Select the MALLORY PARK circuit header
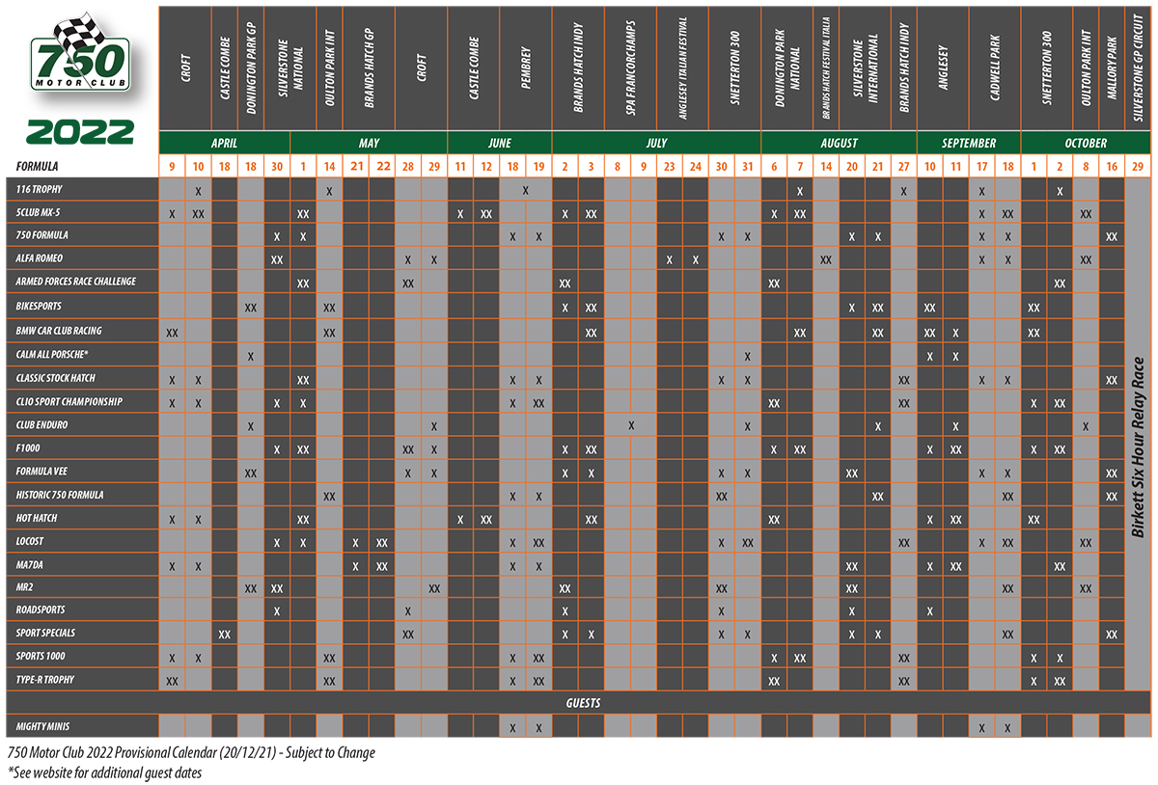 click(x=1112, y=69)
